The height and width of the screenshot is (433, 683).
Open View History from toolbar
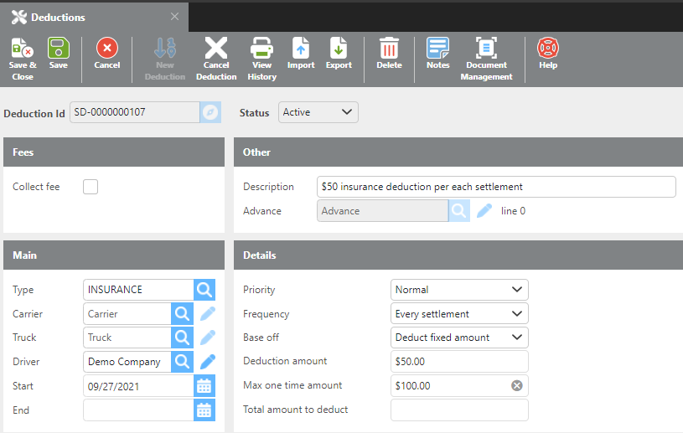pyautogui.click(x=262, y=49)
